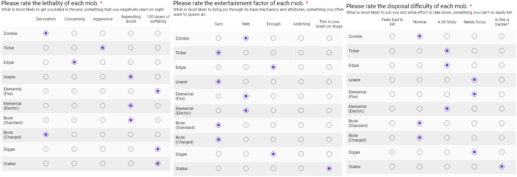This screenshot has width=517, height=177.
Task: Choose Normal for Leaper disposal difficulty
Action: click(x=420, y=80)
